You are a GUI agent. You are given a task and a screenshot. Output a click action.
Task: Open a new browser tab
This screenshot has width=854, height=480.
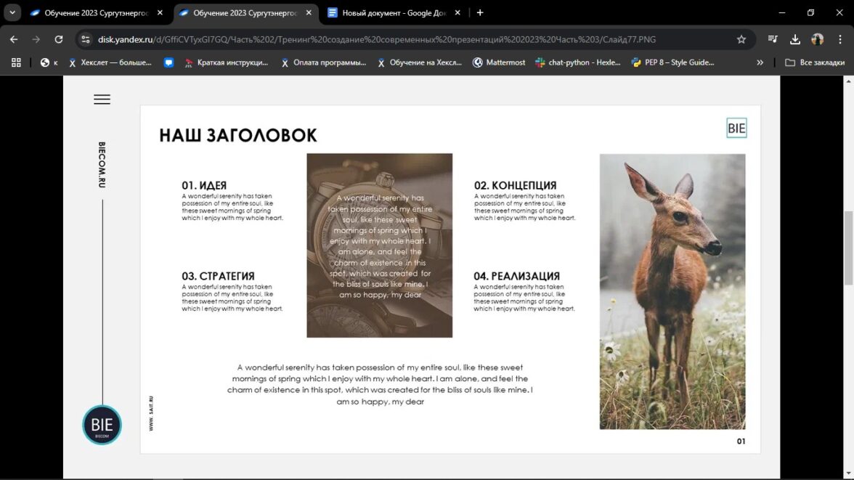[x=480, y=12]
